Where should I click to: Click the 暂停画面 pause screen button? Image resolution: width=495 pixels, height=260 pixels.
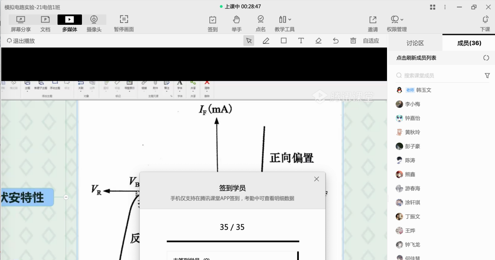pos(124,24)
